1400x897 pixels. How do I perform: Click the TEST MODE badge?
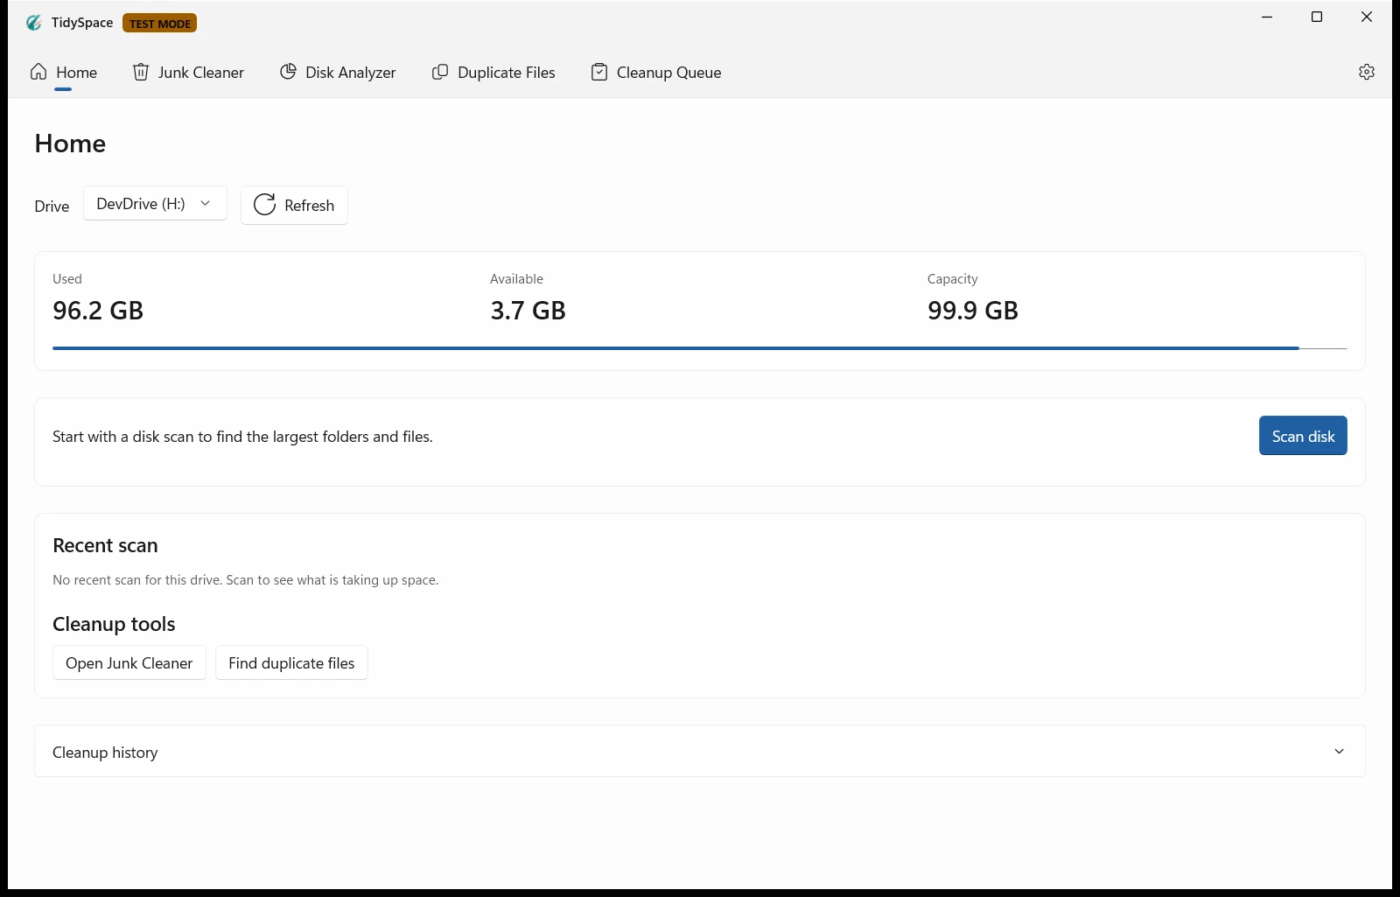(160, 24)
